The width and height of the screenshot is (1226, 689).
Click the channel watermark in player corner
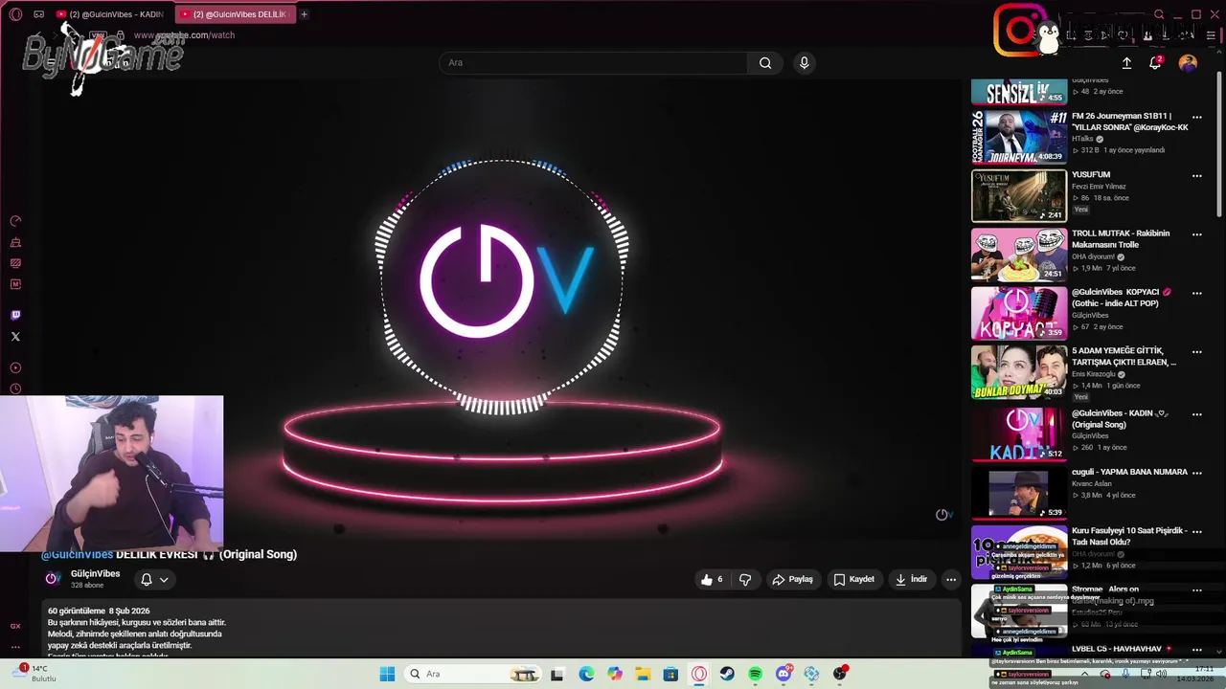click(943, 515)
